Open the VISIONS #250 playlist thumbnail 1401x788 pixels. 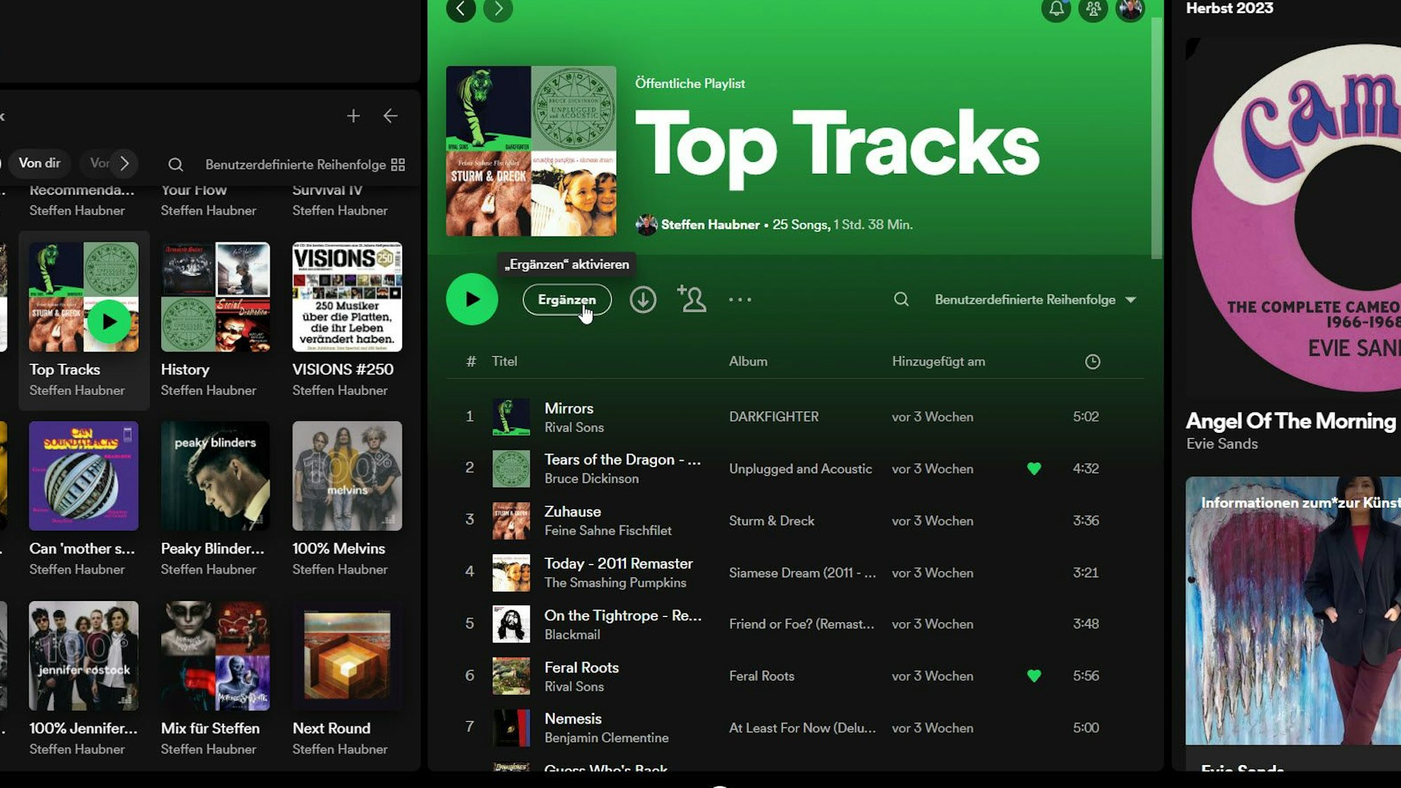347,297
